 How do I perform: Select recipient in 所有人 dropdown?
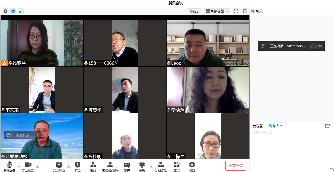(x=275, y=126)
